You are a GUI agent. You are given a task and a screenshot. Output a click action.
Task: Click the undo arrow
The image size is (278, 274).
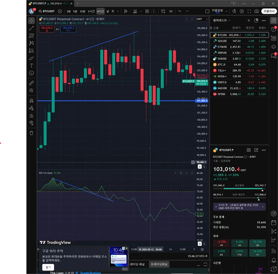[x=180, y=11]
